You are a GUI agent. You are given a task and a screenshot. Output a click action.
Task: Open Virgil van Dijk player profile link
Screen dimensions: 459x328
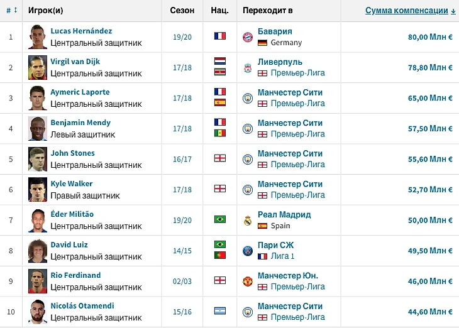75,62
